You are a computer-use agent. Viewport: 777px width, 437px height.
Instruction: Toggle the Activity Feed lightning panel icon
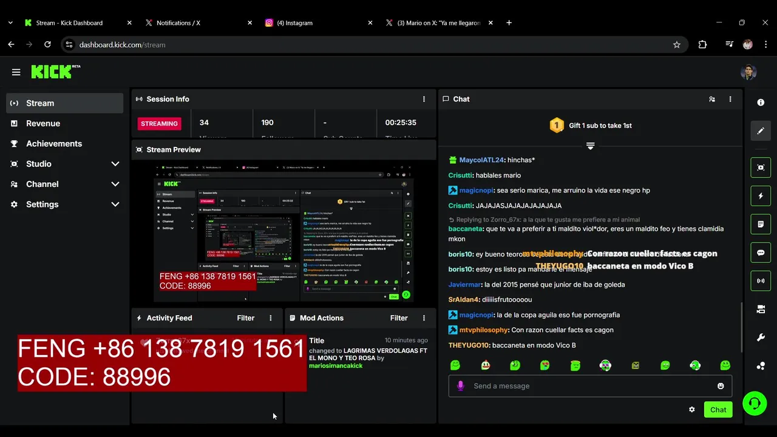click(x=761, y=196)
